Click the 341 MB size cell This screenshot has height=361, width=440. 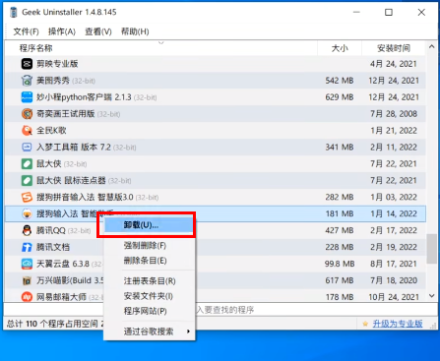pyautogui.click(x=340, y=148)
